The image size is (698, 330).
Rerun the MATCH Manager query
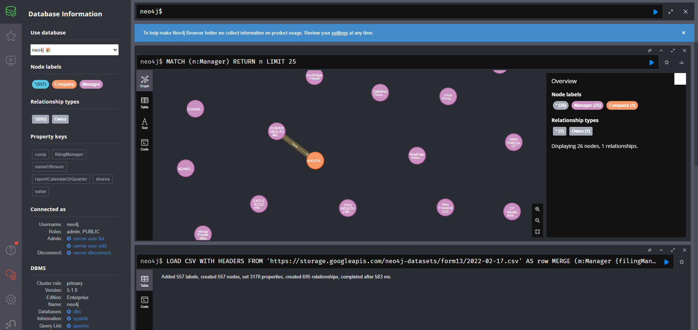[651, 63]
